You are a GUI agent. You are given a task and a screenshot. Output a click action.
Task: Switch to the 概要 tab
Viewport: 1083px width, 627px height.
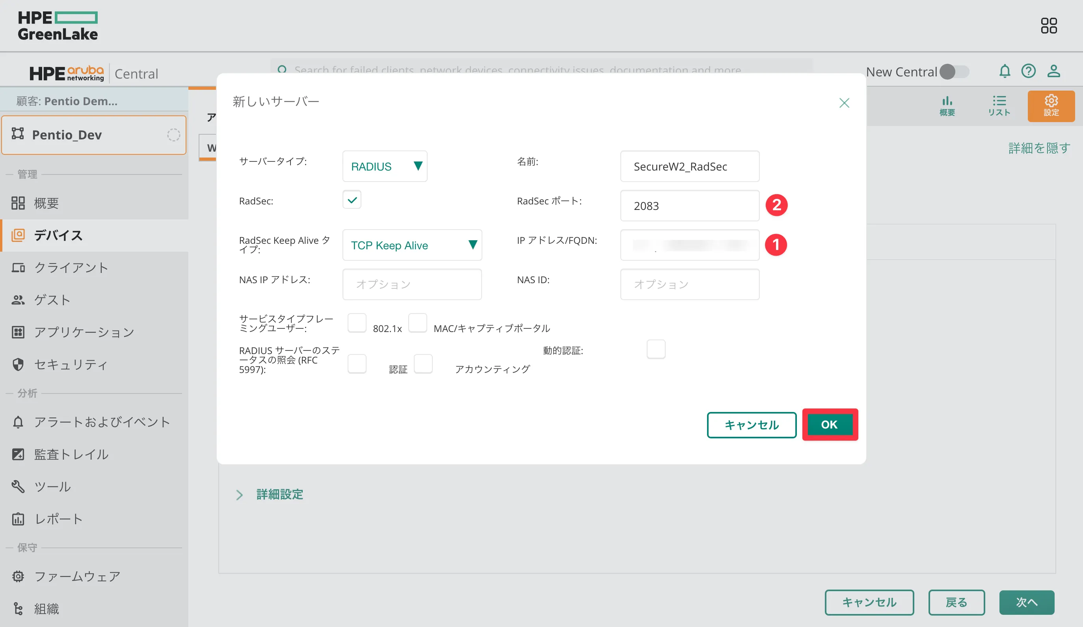pyautogui.click(x=947, y=106)
